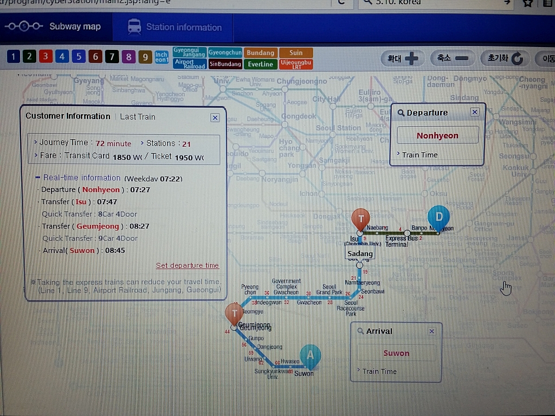The width and height of the screenshot is (555, 416).
Task: Choose the SinBundang line badge
Action: pyautogui.click(x=225, y=63)
